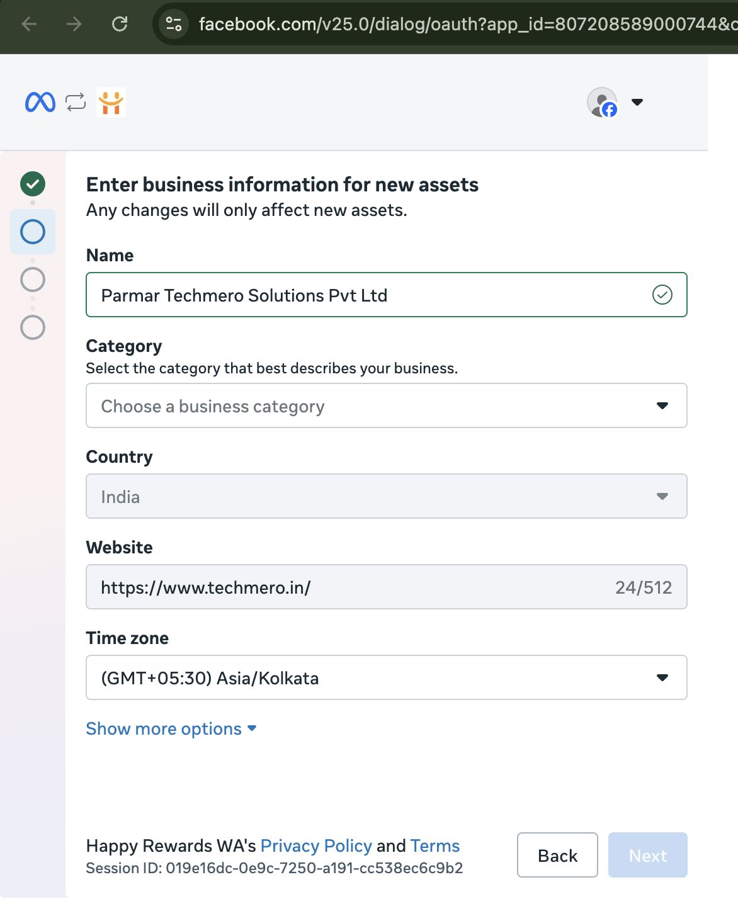Click the Website field with techmero URL

[386, 587]
